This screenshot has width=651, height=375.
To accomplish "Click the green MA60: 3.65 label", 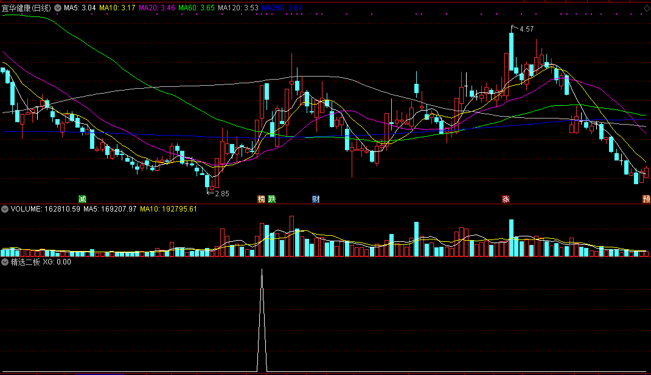I will pyautogui.click(x=197, y=8).
